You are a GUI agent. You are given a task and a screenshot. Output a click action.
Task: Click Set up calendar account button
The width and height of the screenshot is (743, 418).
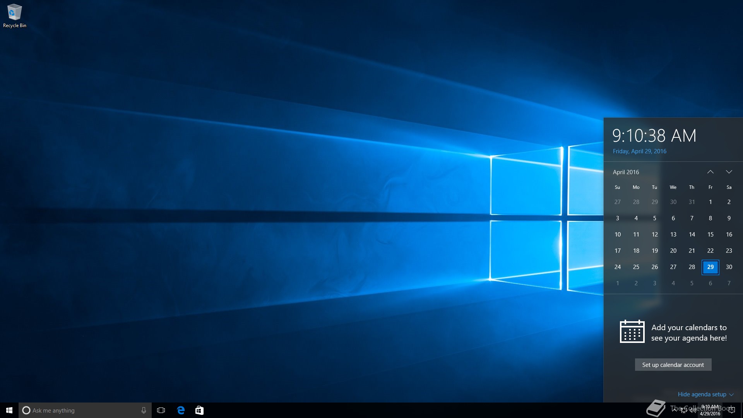tap(673, 365)
